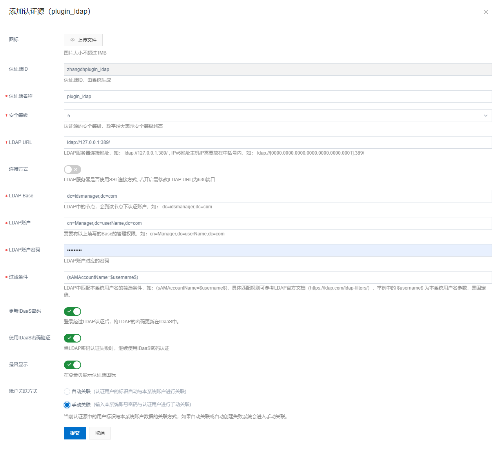Click the 取消 cancel button
The image size is (494, 472).
tap(100, 433)
